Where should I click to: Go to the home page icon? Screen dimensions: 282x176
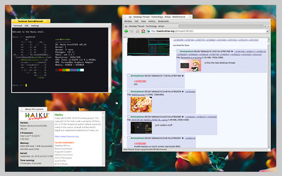pyautogui.click(x=143, y=31)
